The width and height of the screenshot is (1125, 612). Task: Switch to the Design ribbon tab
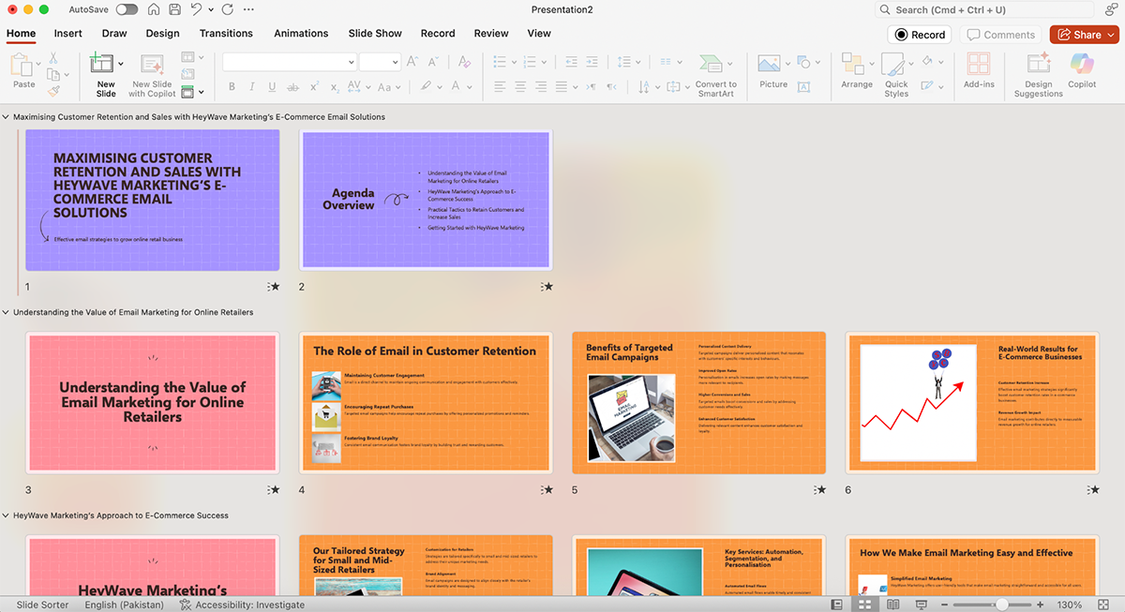162,34
